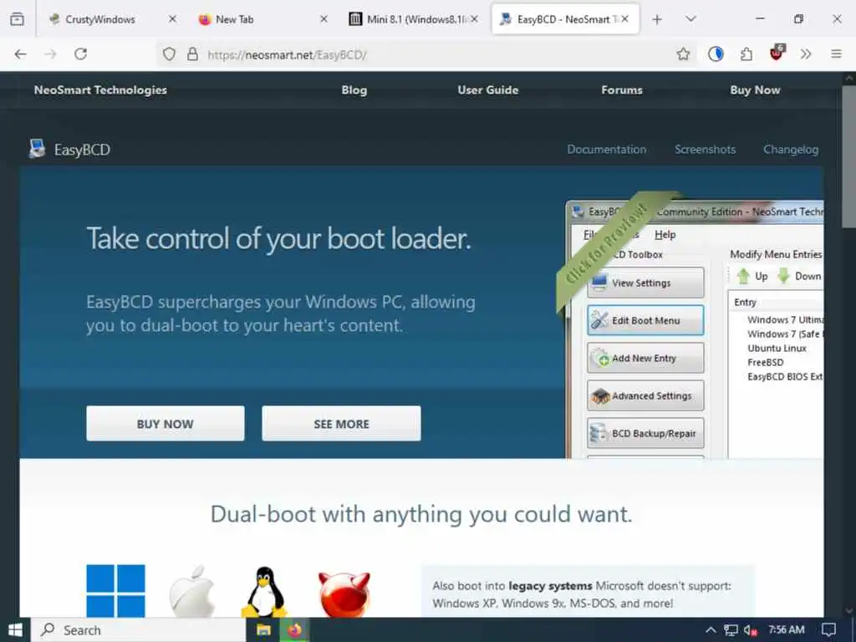Open the Forums navigation item

click(x=622, y=90)
